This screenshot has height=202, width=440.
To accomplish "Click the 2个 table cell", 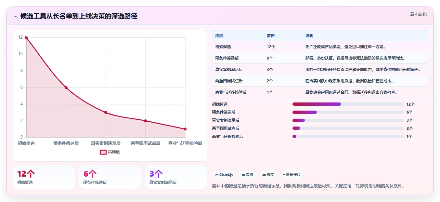I will [x=270, y=81].
